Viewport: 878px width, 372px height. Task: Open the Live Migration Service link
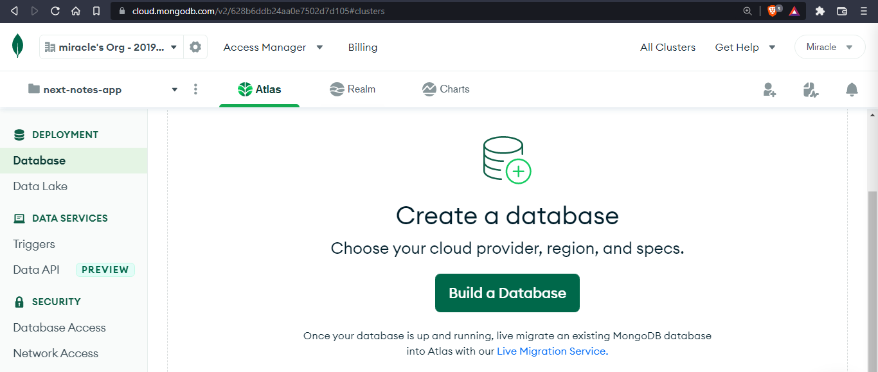click(551, 351)
